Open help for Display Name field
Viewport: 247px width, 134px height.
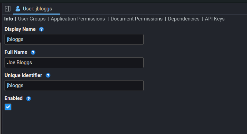[x=41, y=29]
